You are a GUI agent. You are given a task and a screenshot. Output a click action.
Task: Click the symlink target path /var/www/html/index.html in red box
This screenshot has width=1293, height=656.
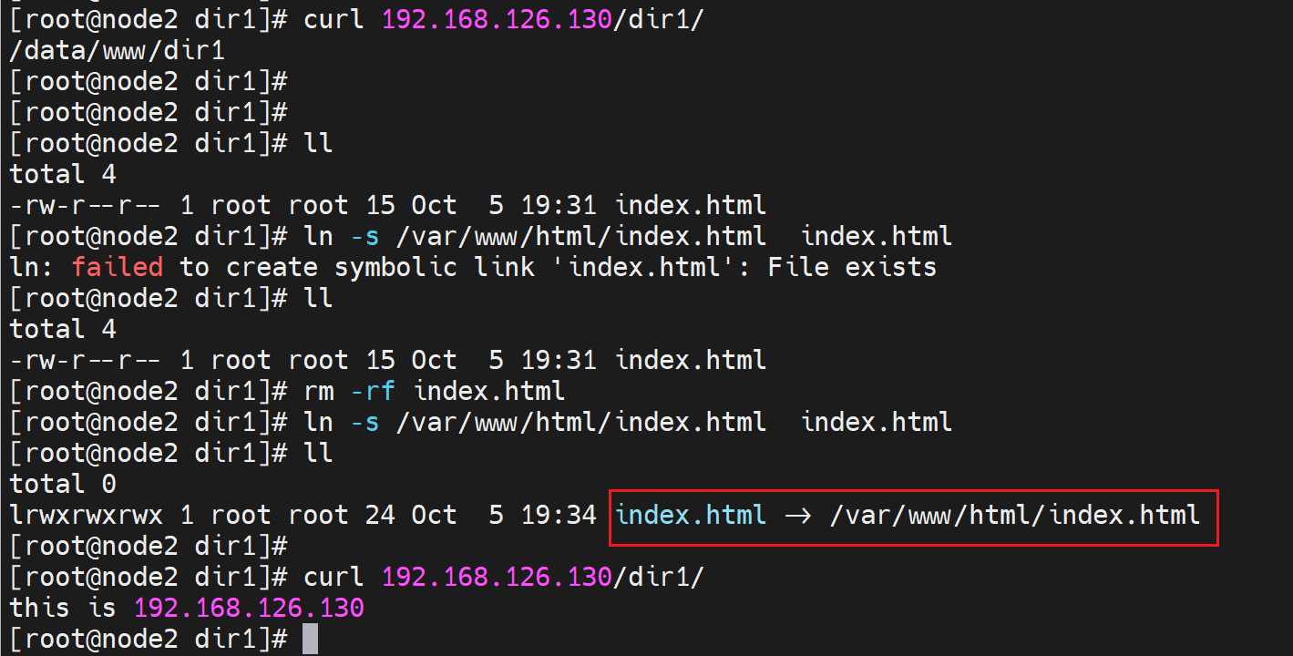1015,515
